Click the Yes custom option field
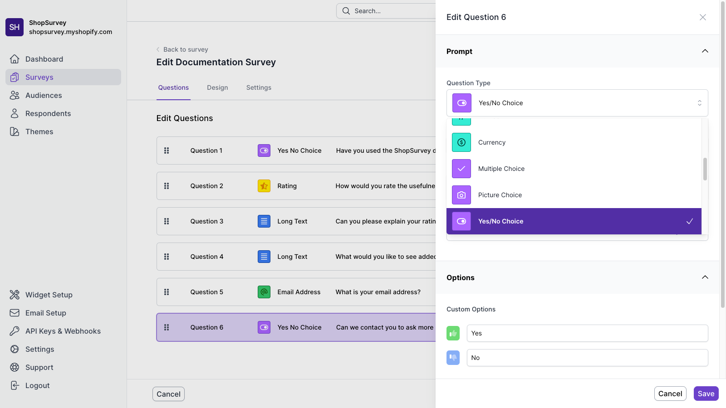726x408 pixels. point(588,333)
